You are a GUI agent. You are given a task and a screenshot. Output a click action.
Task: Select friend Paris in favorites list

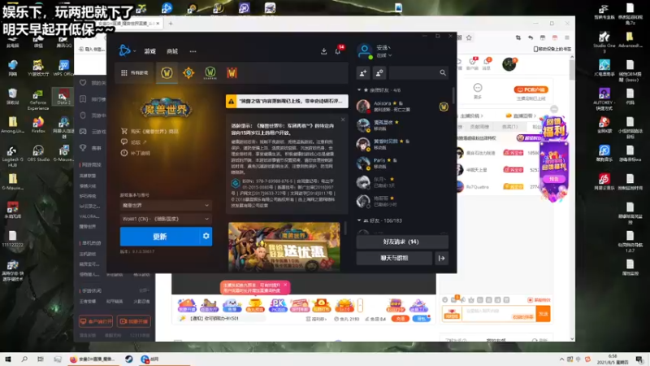click(402, 163)
